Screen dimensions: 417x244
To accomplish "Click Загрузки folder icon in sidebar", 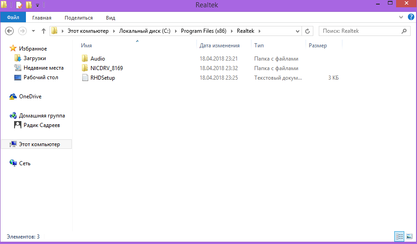I will 18,58.
